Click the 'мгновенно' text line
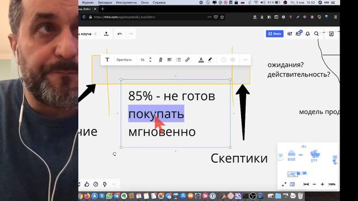358x201 pixels. pos(162,132)
